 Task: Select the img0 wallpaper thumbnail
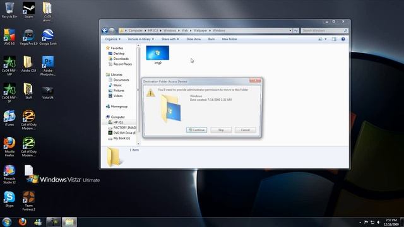click(158, 55)
